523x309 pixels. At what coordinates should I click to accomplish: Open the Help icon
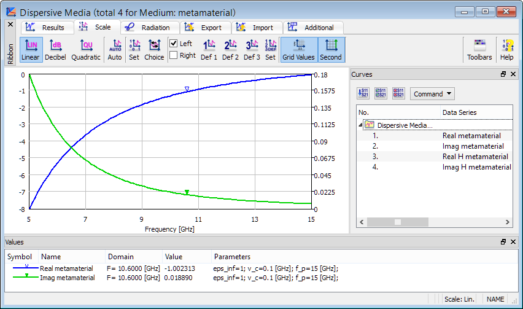click(x=506, y=50)
